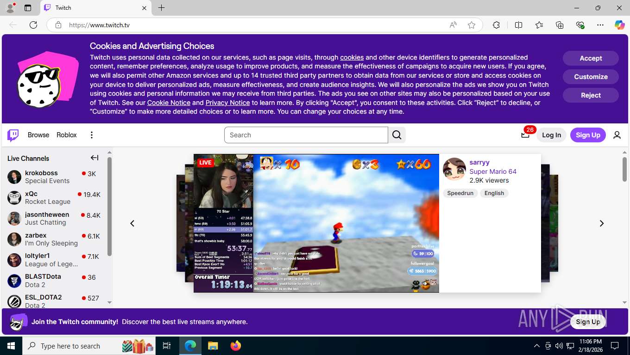
Task: Open Super Mario 64 category link
Action: pos(493,171)
